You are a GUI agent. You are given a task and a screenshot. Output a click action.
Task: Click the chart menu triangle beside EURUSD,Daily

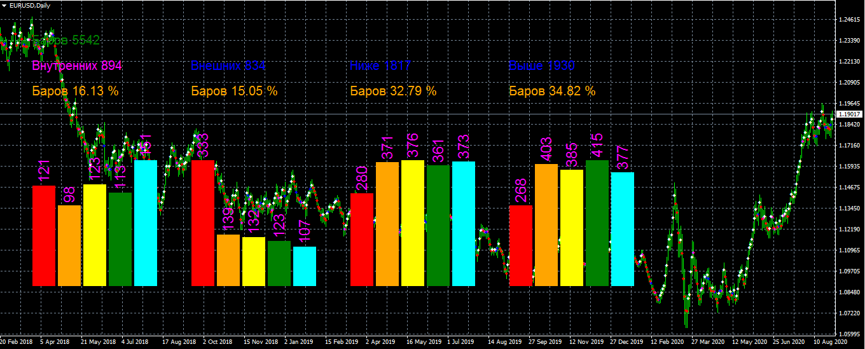pos(4,5)
